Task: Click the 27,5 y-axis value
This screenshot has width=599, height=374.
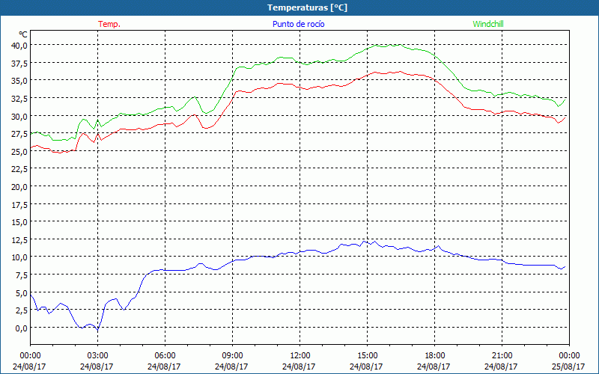Action: (20, 134)
